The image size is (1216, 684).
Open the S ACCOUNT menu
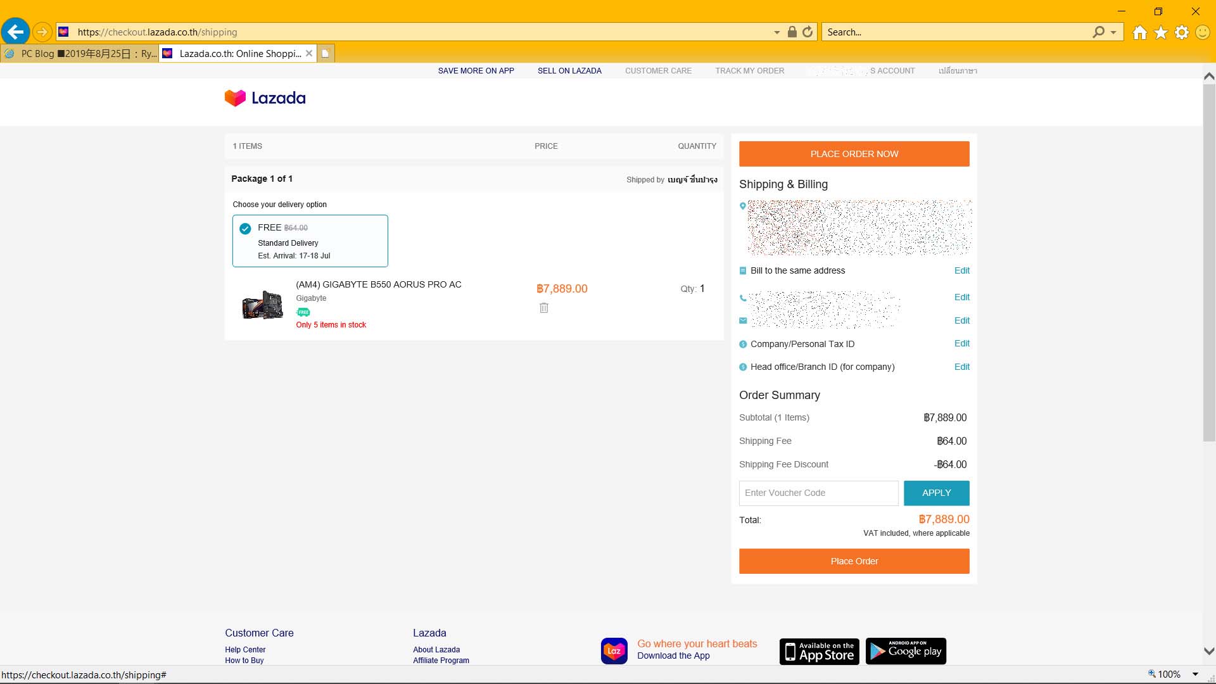pos(892,71)
